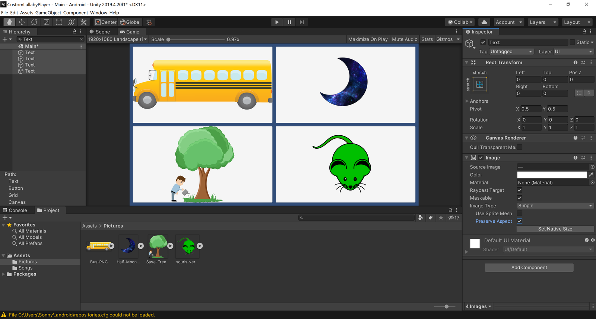
Task: Toggle Raycast Target checkbox
Action: point(520,190)
